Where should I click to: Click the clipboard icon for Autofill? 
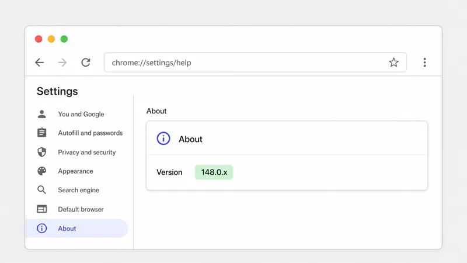tap(41, 133)
